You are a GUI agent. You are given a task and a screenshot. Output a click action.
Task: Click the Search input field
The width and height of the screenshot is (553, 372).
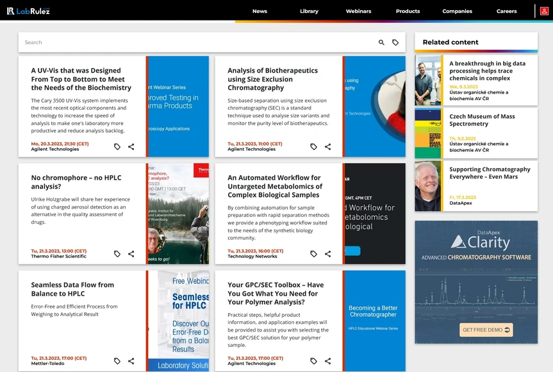coord(197,42)
